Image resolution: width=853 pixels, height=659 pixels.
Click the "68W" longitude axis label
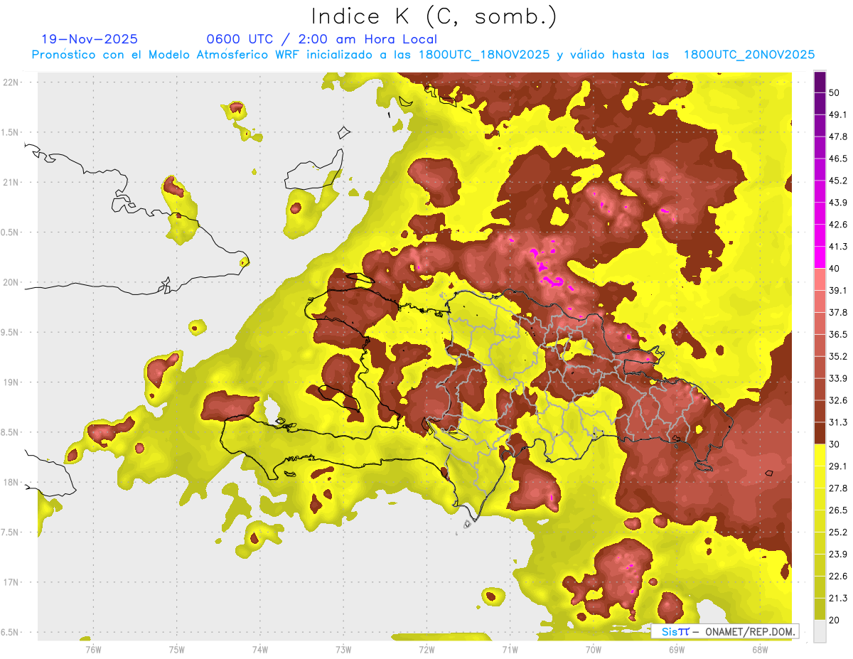(760, 650)
